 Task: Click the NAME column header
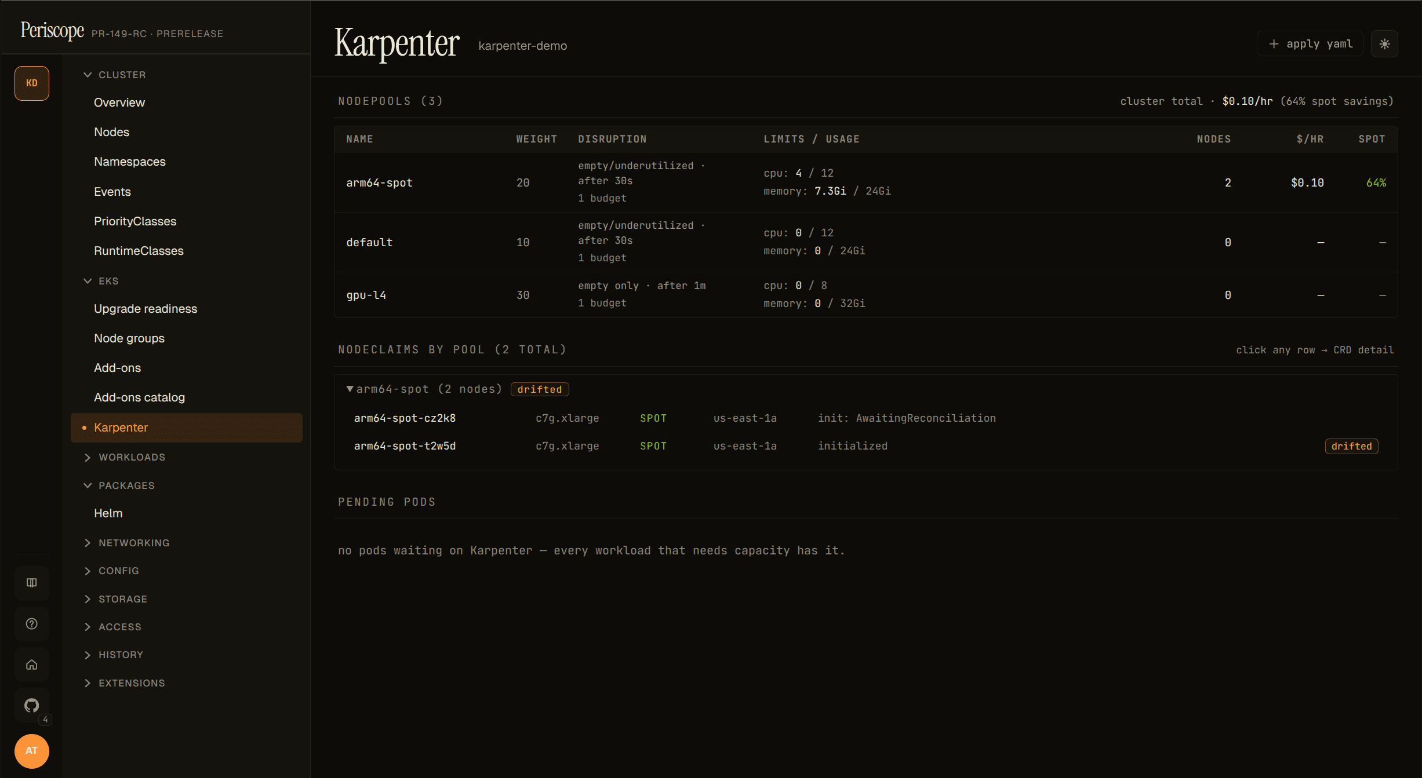click(359, 139)
